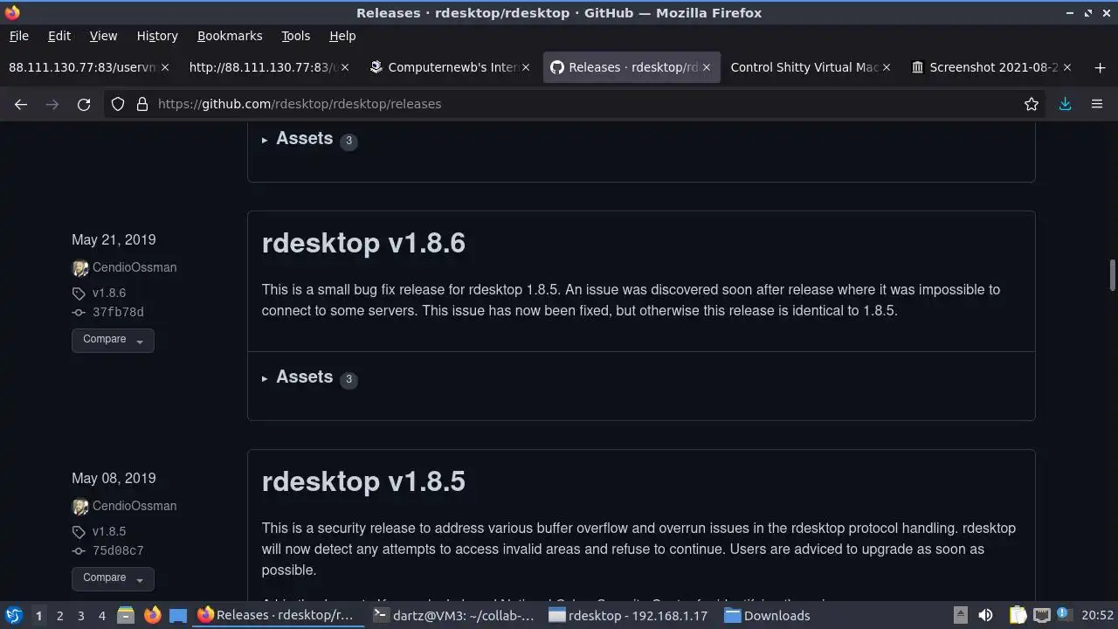Open Compare dropdown for v1.8.6
Screen dimensions: 1118x629
coord(113,340)
